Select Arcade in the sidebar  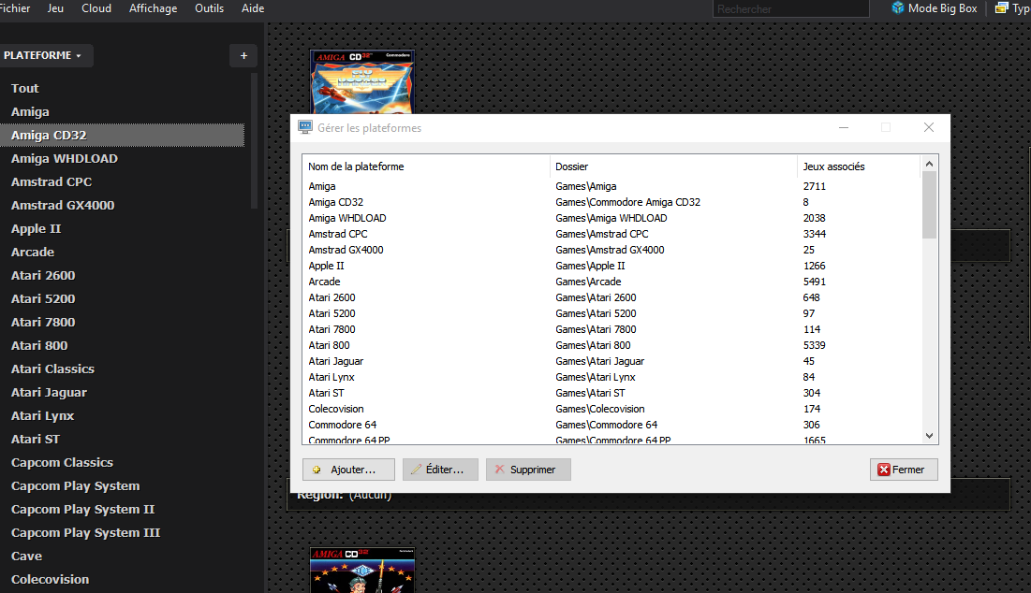coord(32,252)
